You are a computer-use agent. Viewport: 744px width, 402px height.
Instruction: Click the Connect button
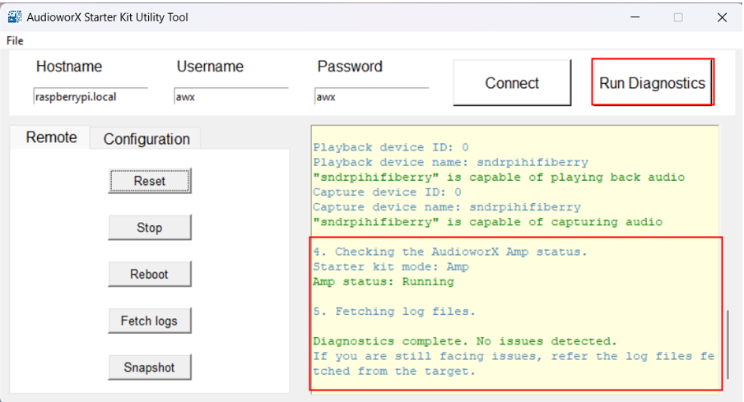pos(512,83)
